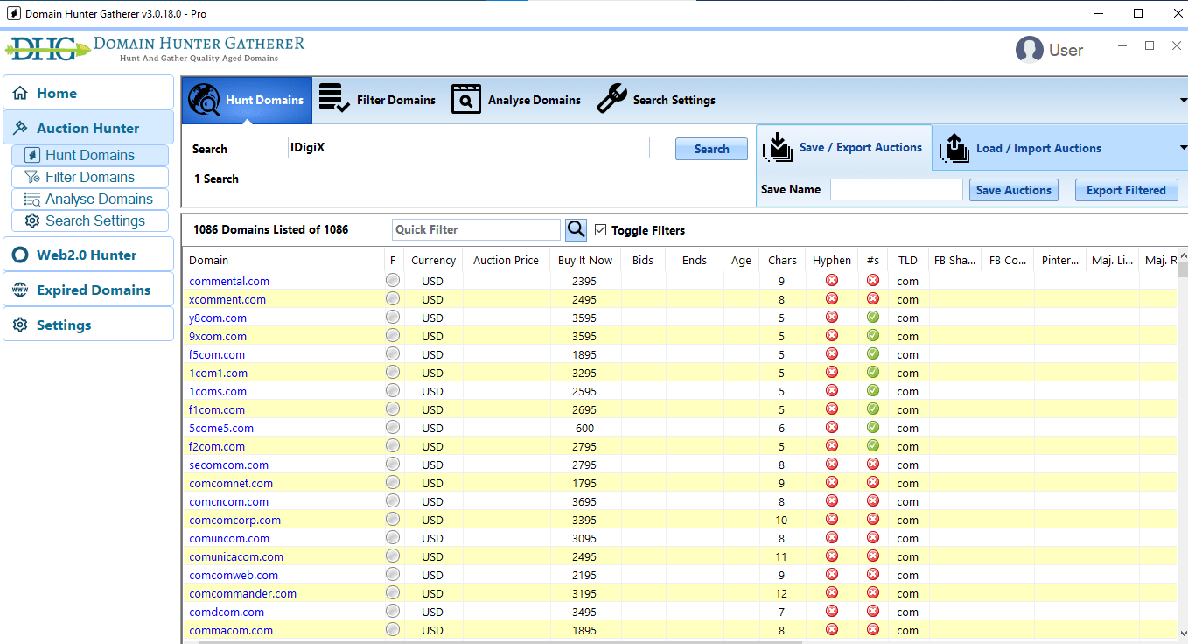Expand the Load / Import panel overflow arrow
This screenshot has height=644, width=1188.
pos(1183,148)
